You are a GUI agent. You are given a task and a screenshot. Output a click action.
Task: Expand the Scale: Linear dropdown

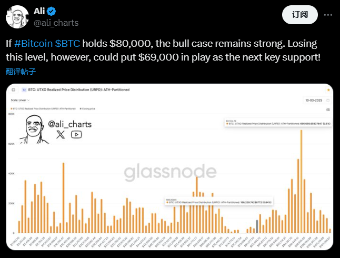[x=20, y=100]
